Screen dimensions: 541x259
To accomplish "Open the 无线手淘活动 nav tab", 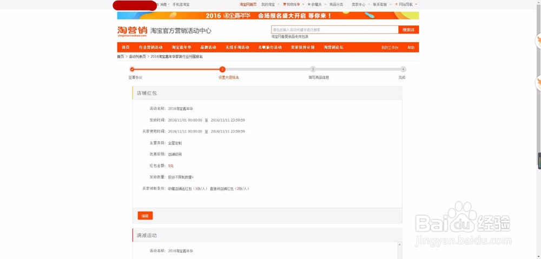I will (x=237, y=48).
